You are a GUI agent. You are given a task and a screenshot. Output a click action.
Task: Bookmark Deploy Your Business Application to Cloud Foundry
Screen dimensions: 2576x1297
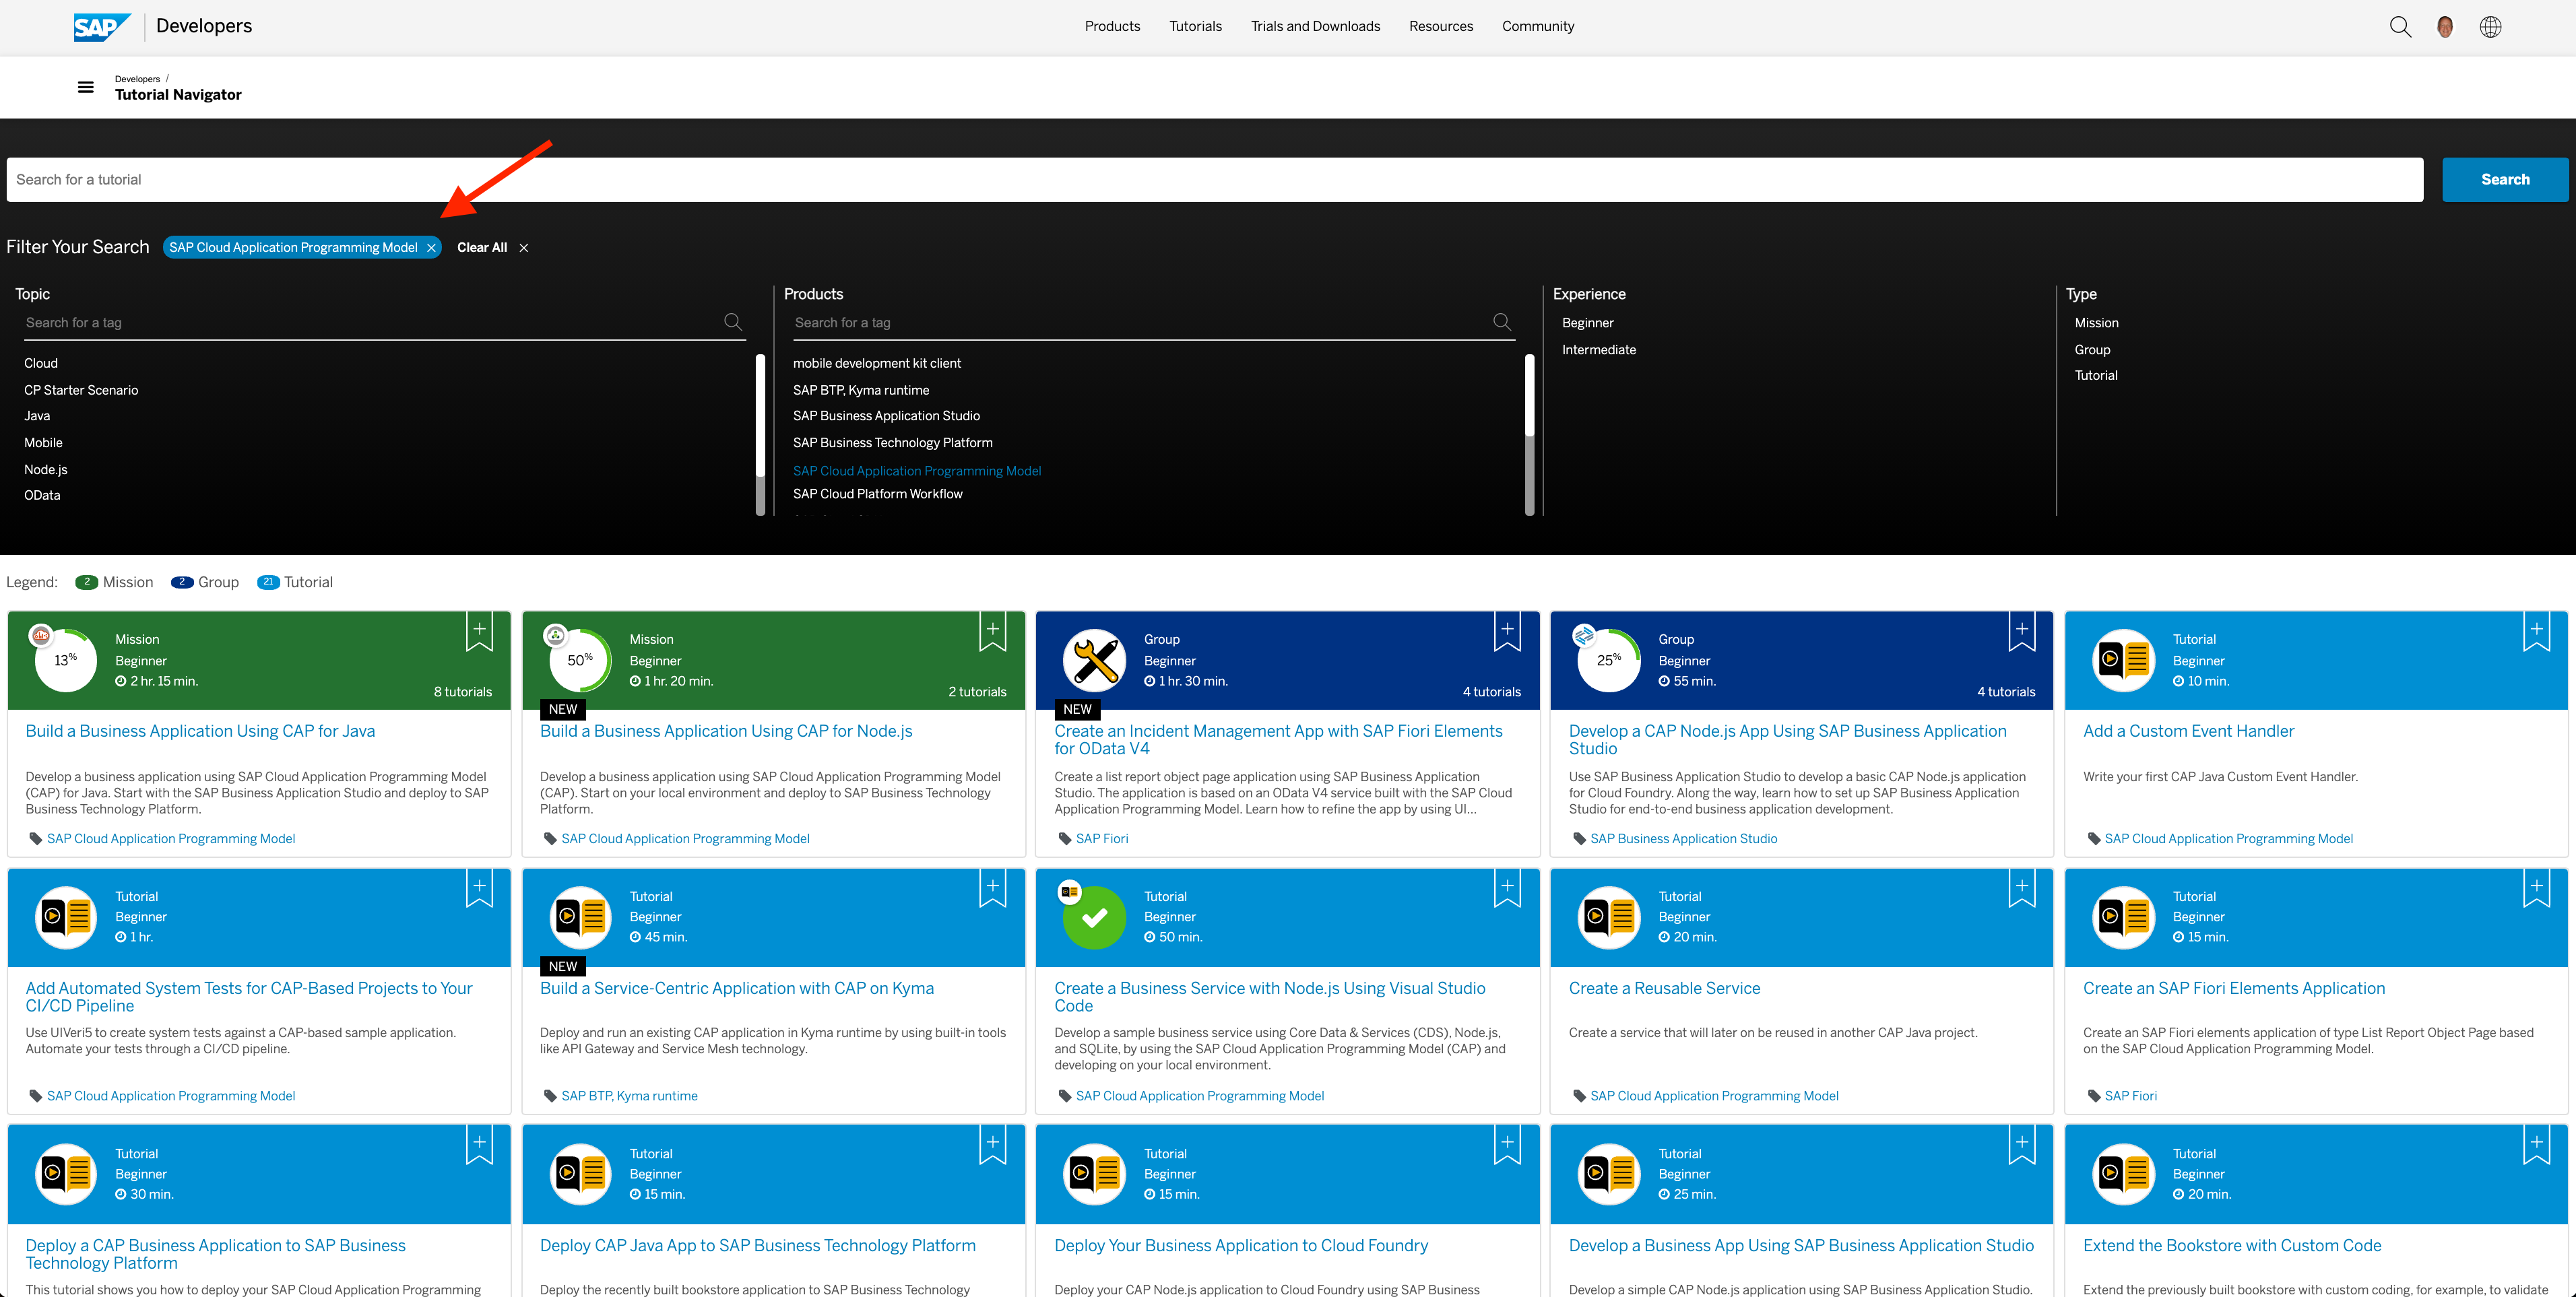pos(1507,1146)
